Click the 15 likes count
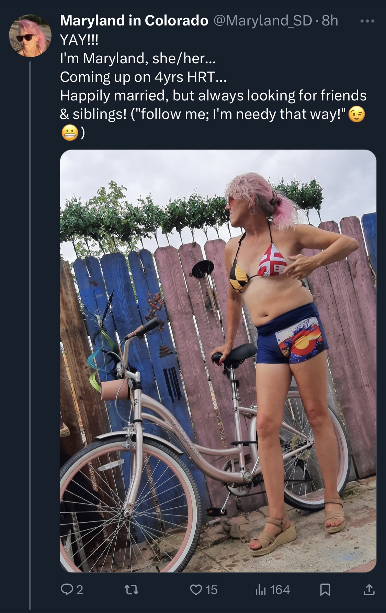This screenshot has width=386, height=613. coord(211,590)
